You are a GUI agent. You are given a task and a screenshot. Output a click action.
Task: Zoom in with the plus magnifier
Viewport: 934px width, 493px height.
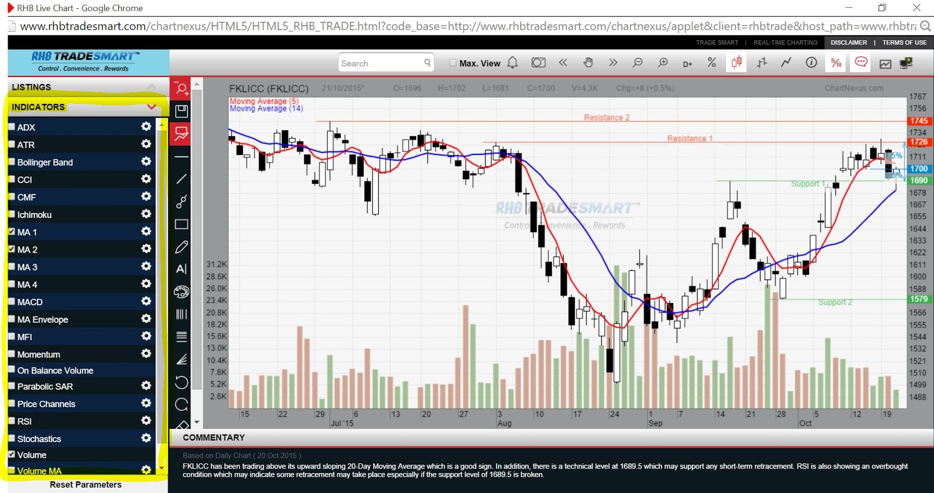(x=663, y=62)
